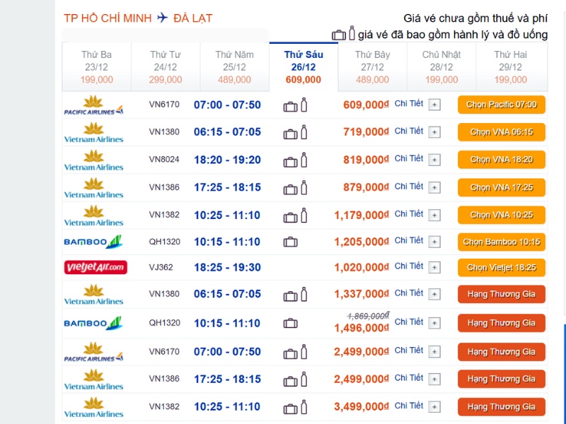Select the Chọn Vietjet 18:25 button
Viewport: 566px width, 424px height.
(502, 267)
